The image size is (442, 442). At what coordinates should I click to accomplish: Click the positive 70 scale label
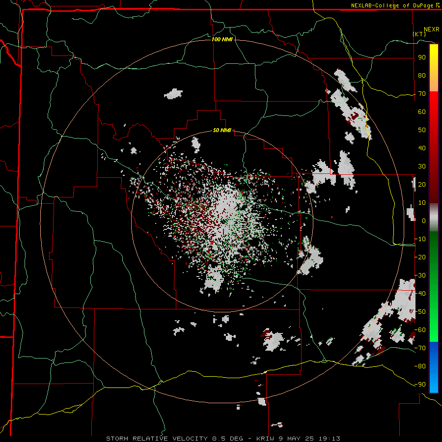422,94
